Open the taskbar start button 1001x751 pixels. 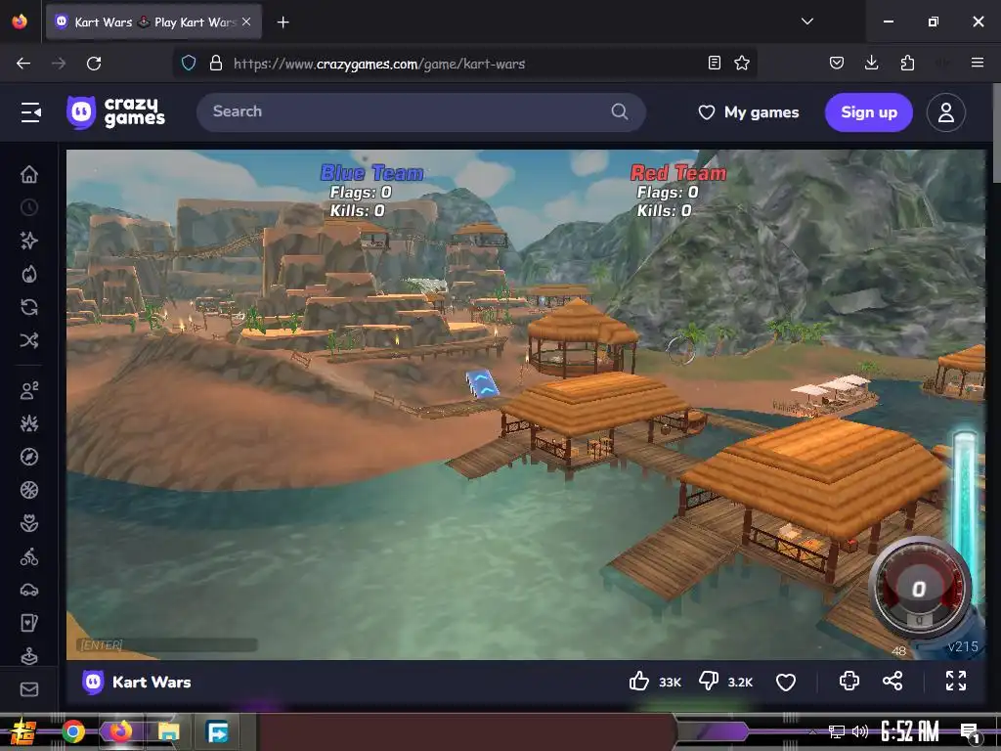point(23,731)
